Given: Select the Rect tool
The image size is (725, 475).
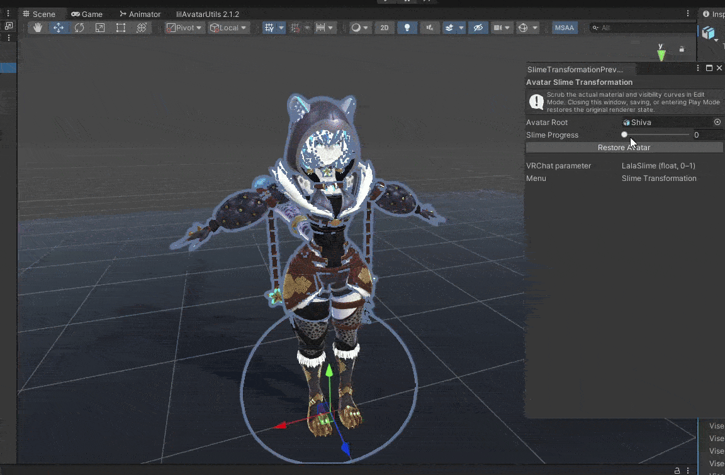Looking at the screenshot, I should pyautogui.click(x=121, y=28).
